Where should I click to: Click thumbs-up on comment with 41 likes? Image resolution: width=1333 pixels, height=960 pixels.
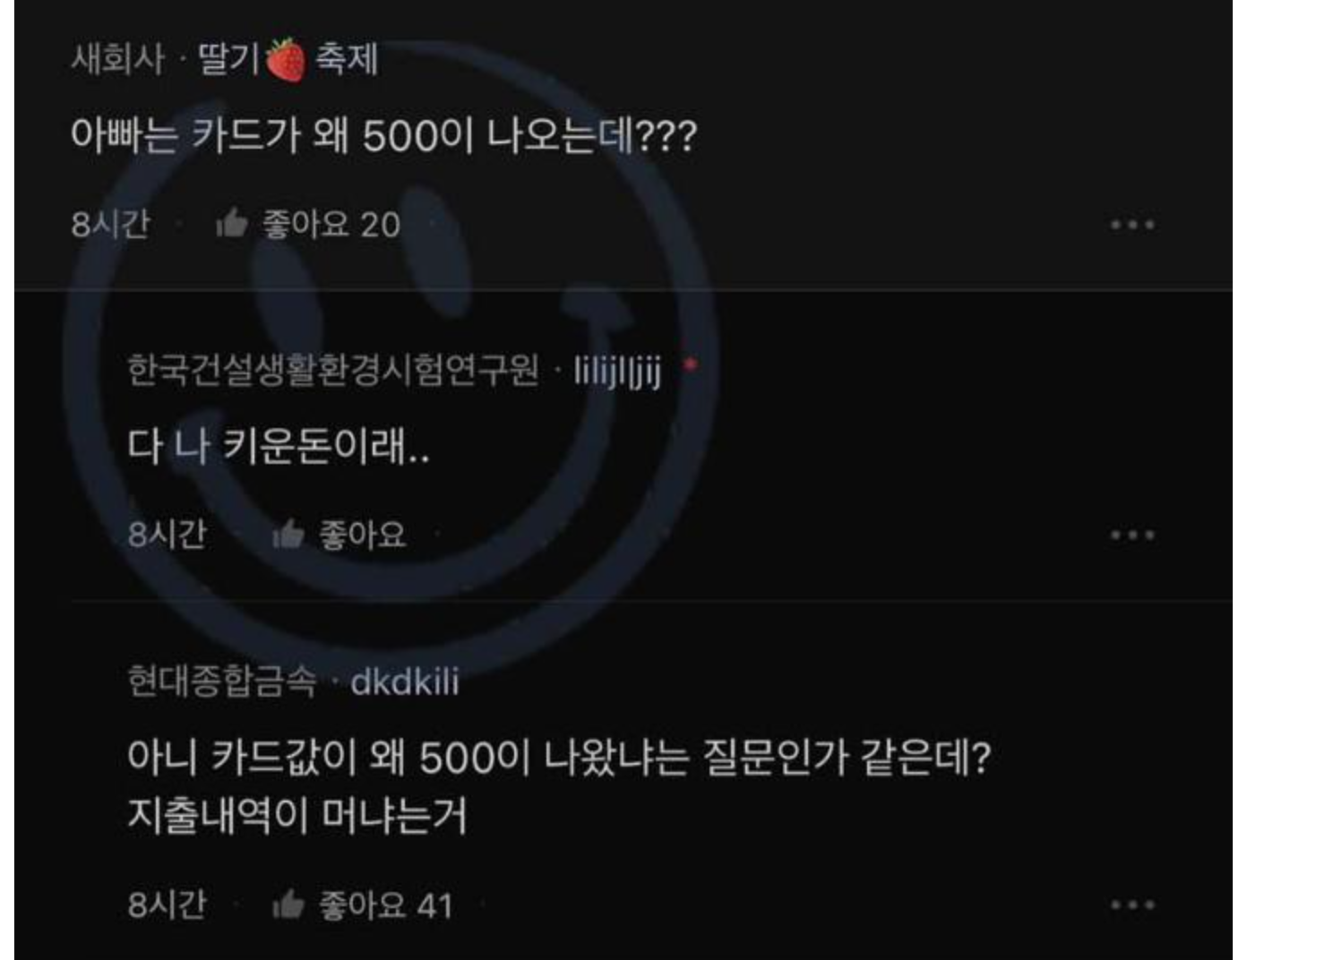[x=288, y=905]
